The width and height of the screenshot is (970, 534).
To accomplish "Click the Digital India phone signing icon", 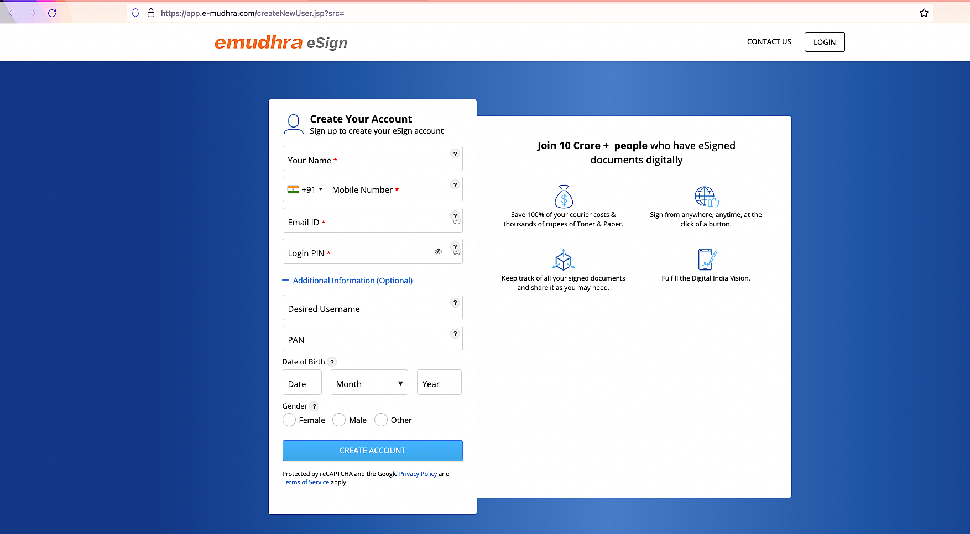I will coord(707,260).
